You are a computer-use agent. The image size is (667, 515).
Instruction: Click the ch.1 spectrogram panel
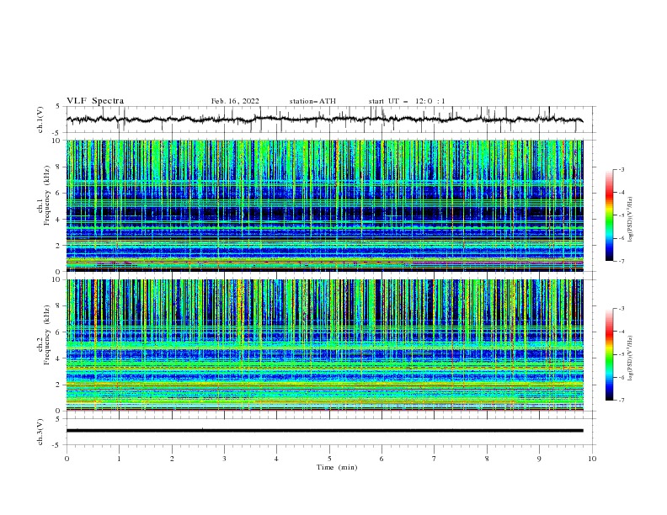tap(324, 205)
